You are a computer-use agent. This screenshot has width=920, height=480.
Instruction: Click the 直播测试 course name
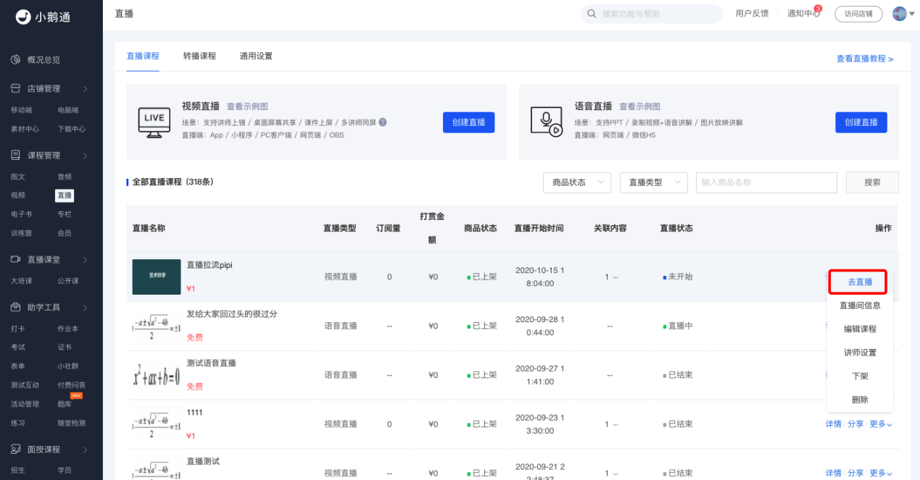(203, 461)
